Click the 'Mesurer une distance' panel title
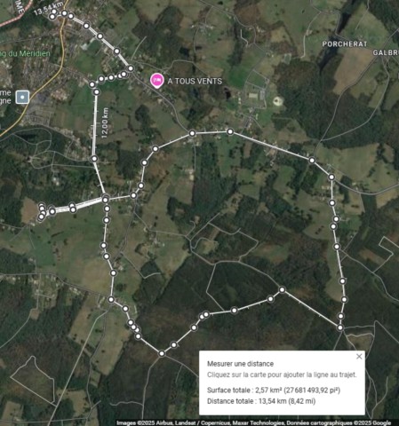399x426 pixels. pyautogui.click(x=240, y=364)
